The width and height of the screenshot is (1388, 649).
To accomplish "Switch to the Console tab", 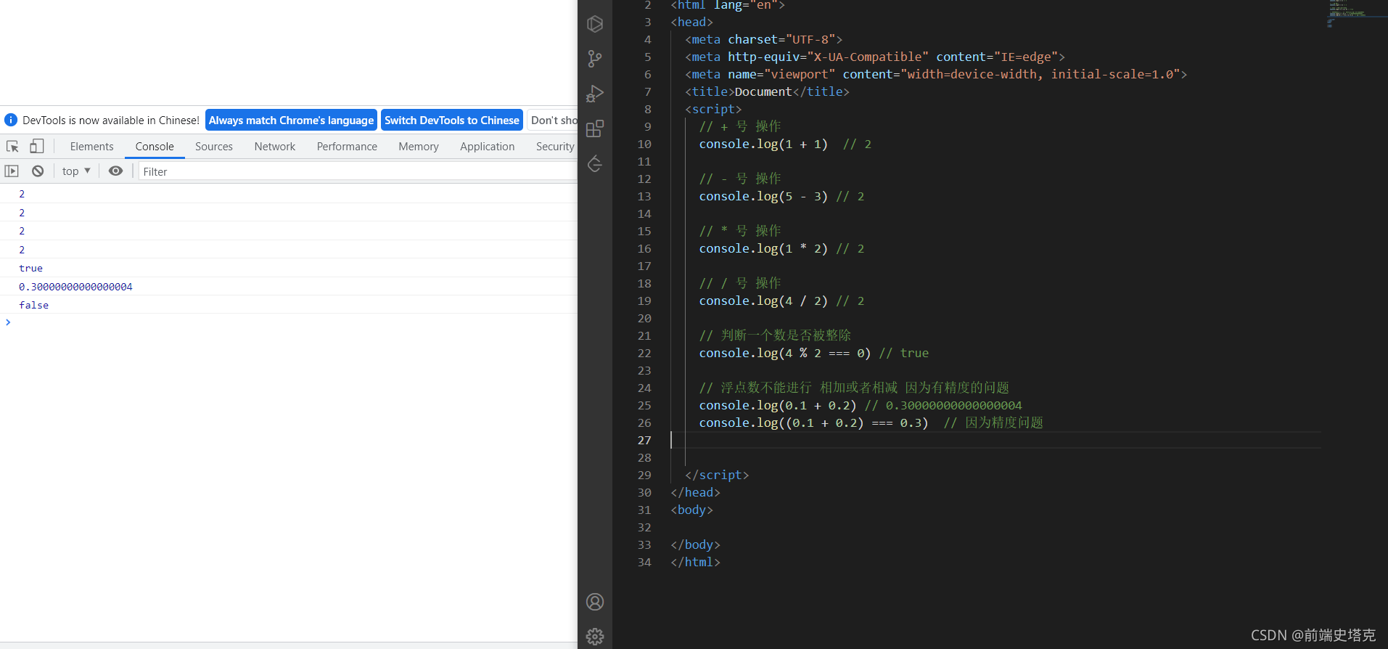I will click(155, 147).
